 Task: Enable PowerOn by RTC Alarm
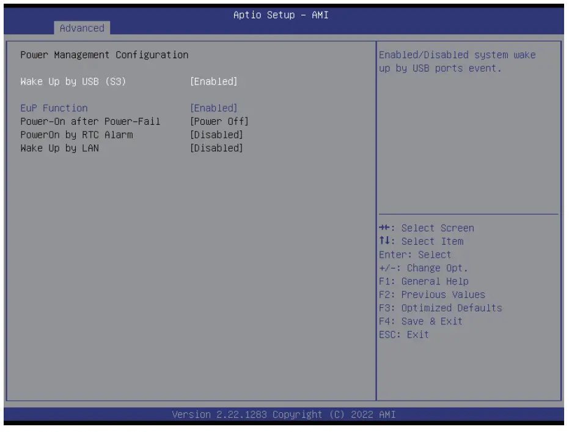(x=213, y=134)
